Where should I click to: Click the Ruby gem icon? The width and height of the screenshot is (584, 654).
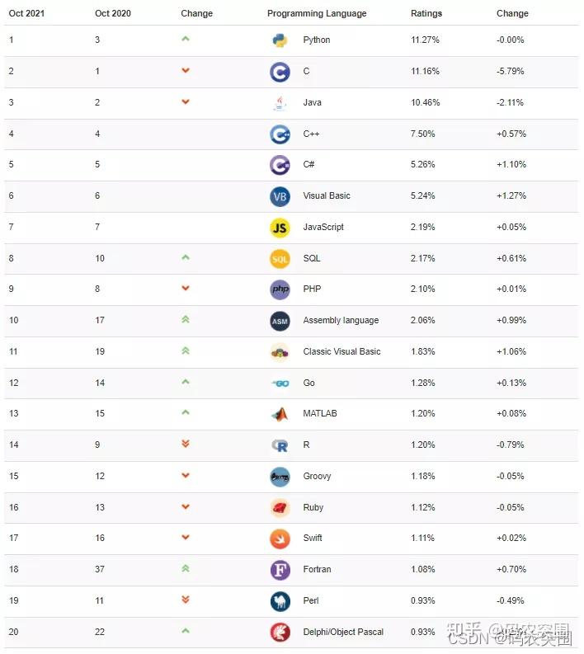(280, 508)
